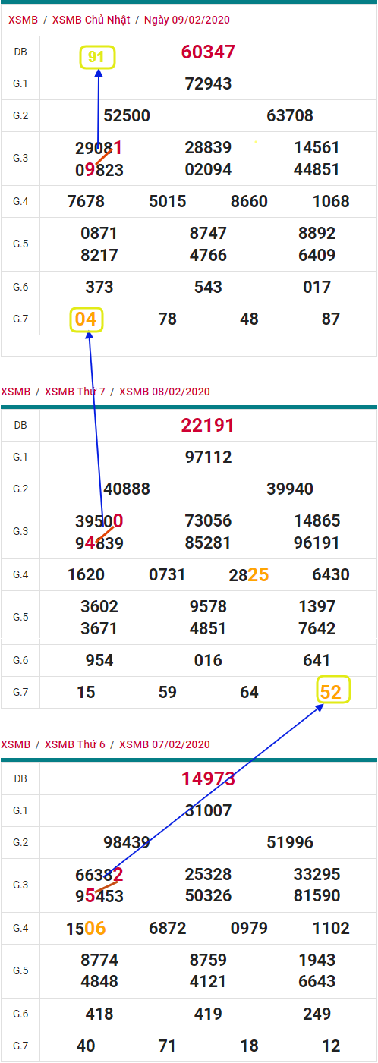378x1063 pixels.
Task: Open the XSMB Chủ Nhật breadcrumb link
Action: [91, 20]
